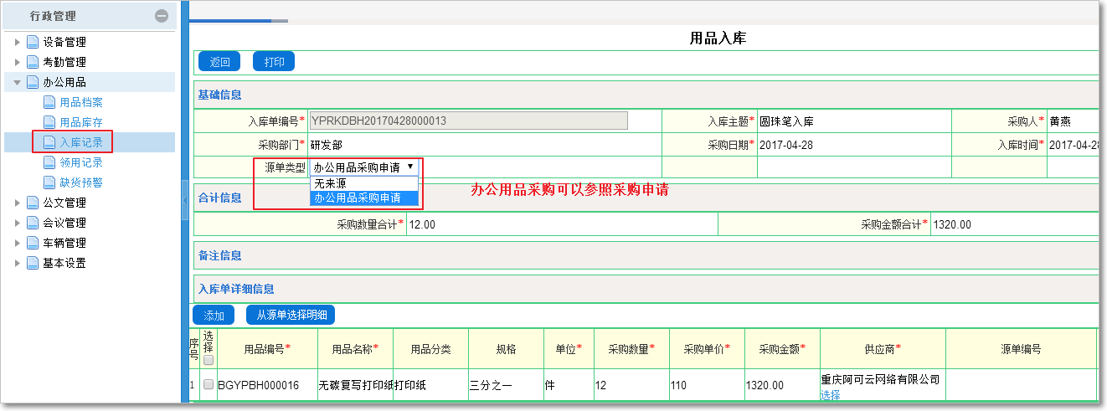The image size is (1107, 411).
Task: Tick the checkbox for row 1
Action: 209,384
